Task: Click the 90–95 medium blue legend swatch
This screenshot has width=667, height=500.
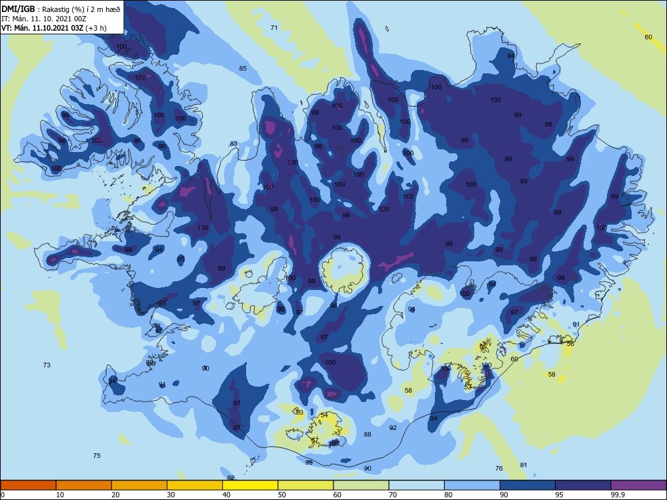Action: (528, 485)
